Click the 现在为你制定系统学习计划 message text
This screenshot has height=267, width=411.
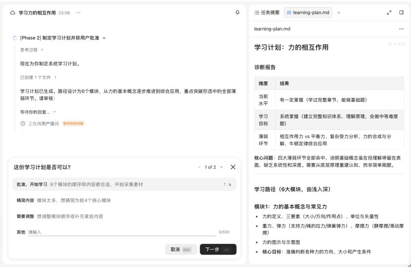[x=50, y=64]
